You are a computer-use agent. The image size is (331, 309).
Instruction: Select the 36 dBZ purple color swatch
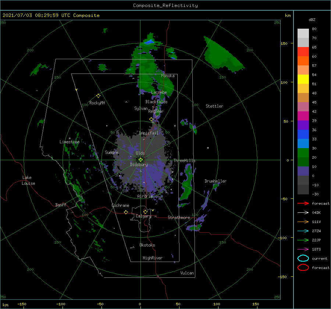point(303,125)
